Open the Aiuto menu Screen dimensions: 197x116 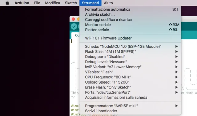(108, 3)
